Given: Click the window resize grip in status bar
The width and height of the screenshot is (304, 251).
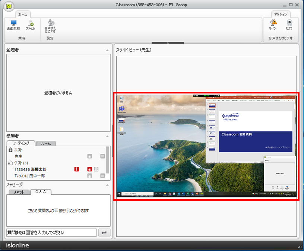Looking at the screenshot, I should tap(300, 246).
